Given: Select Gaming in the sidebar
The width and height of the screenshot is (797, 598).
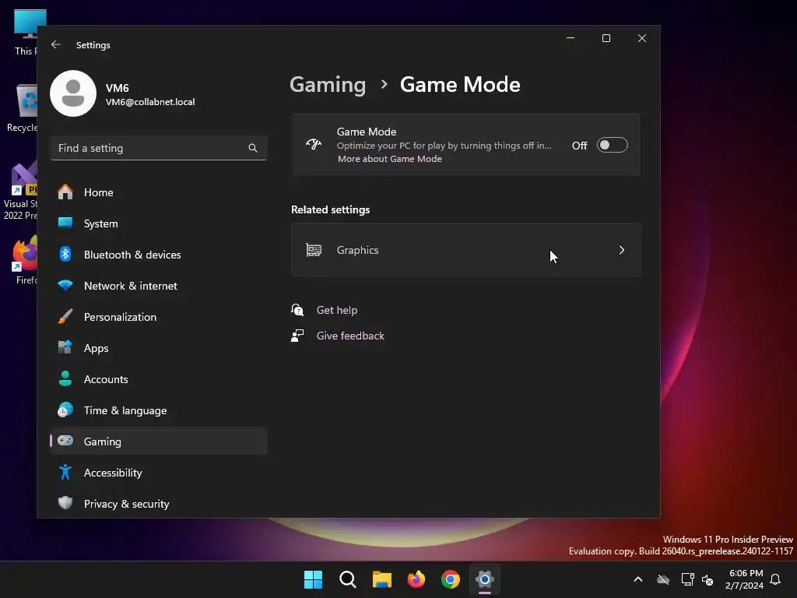Looking at the screenshot, I should (x=159, y=441).
